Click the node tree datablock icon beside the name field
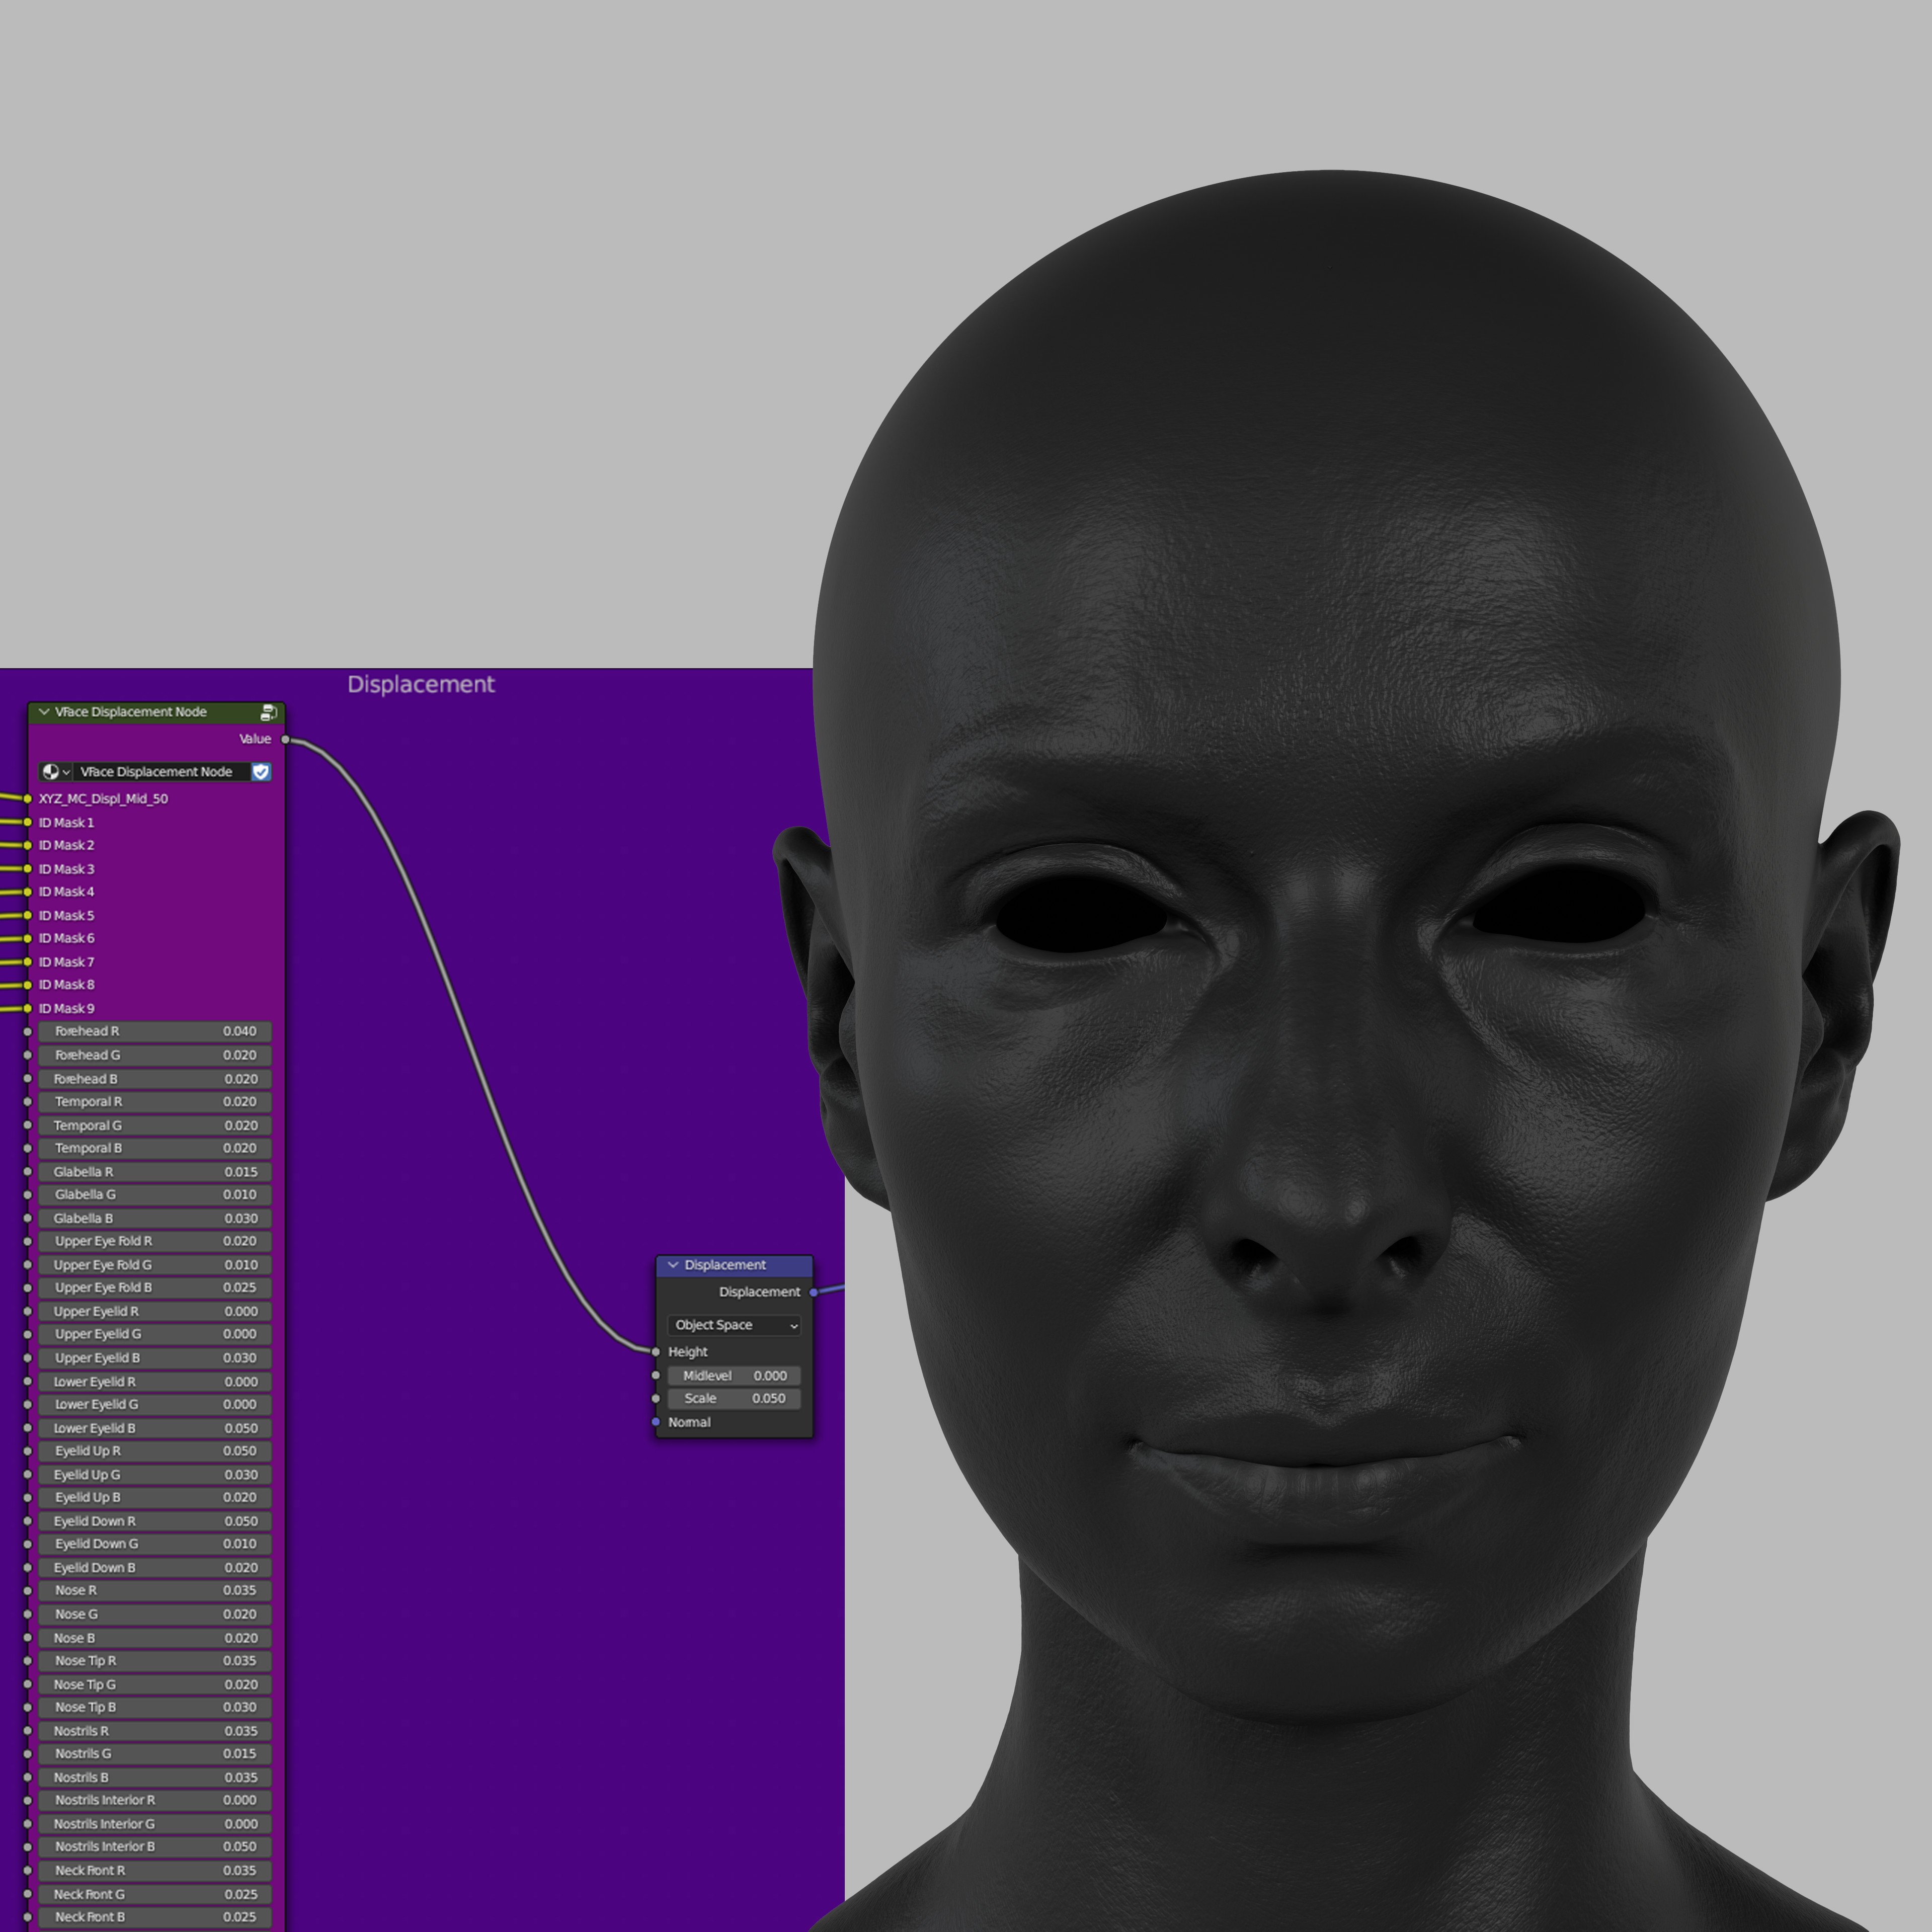This screenshot has width=1932, height=1932. [52, 772]
